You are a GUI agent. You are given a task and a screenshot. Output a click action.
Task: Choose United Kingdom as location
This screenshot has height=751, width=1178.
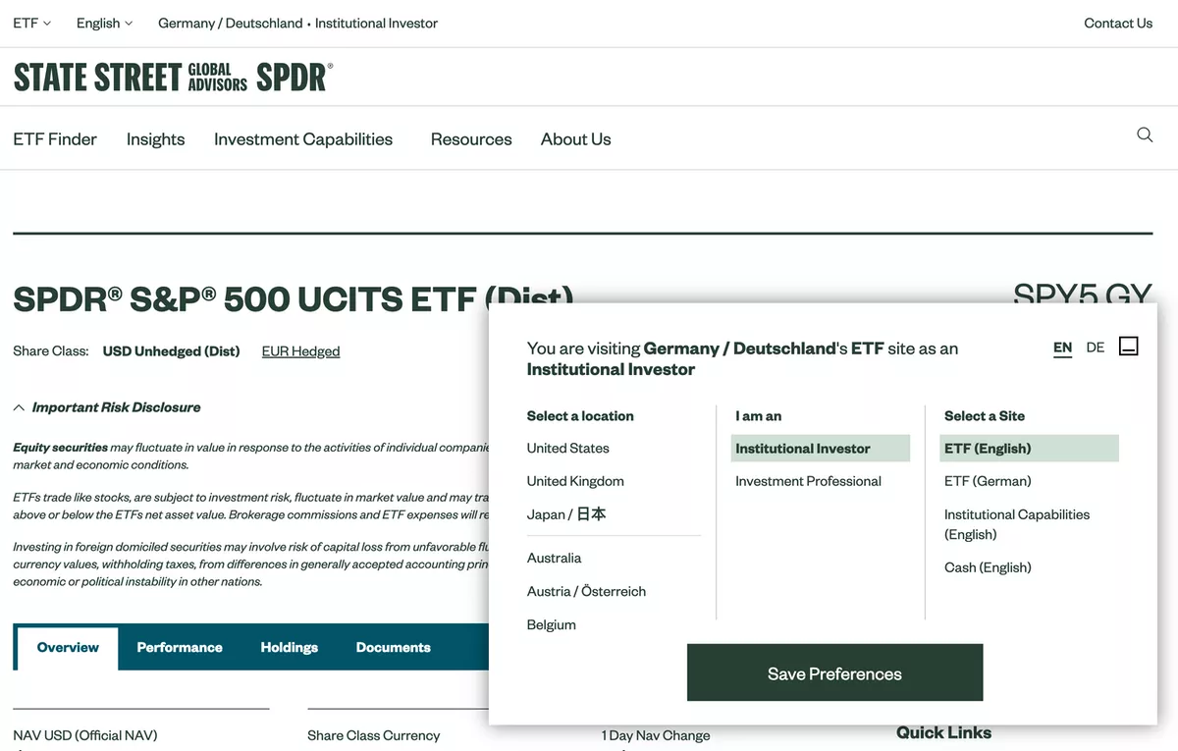[575, 481]
